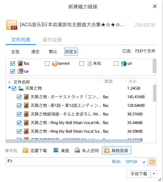Collapse the 天降之物 folder tree
The image size is (163, 182).
(x=9, y=87)
